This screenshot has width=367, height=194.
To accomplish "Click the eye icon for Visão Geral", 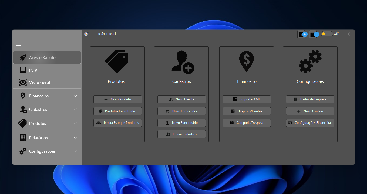I will point(23,82).
